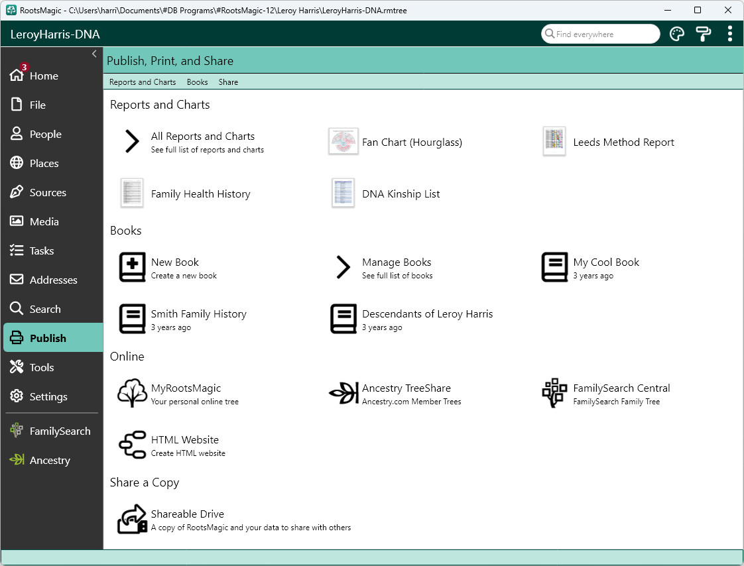This screenshot has width=744, height=566.
Task: Select Publish in the sidebar
Action: click(x=53, y=338)
